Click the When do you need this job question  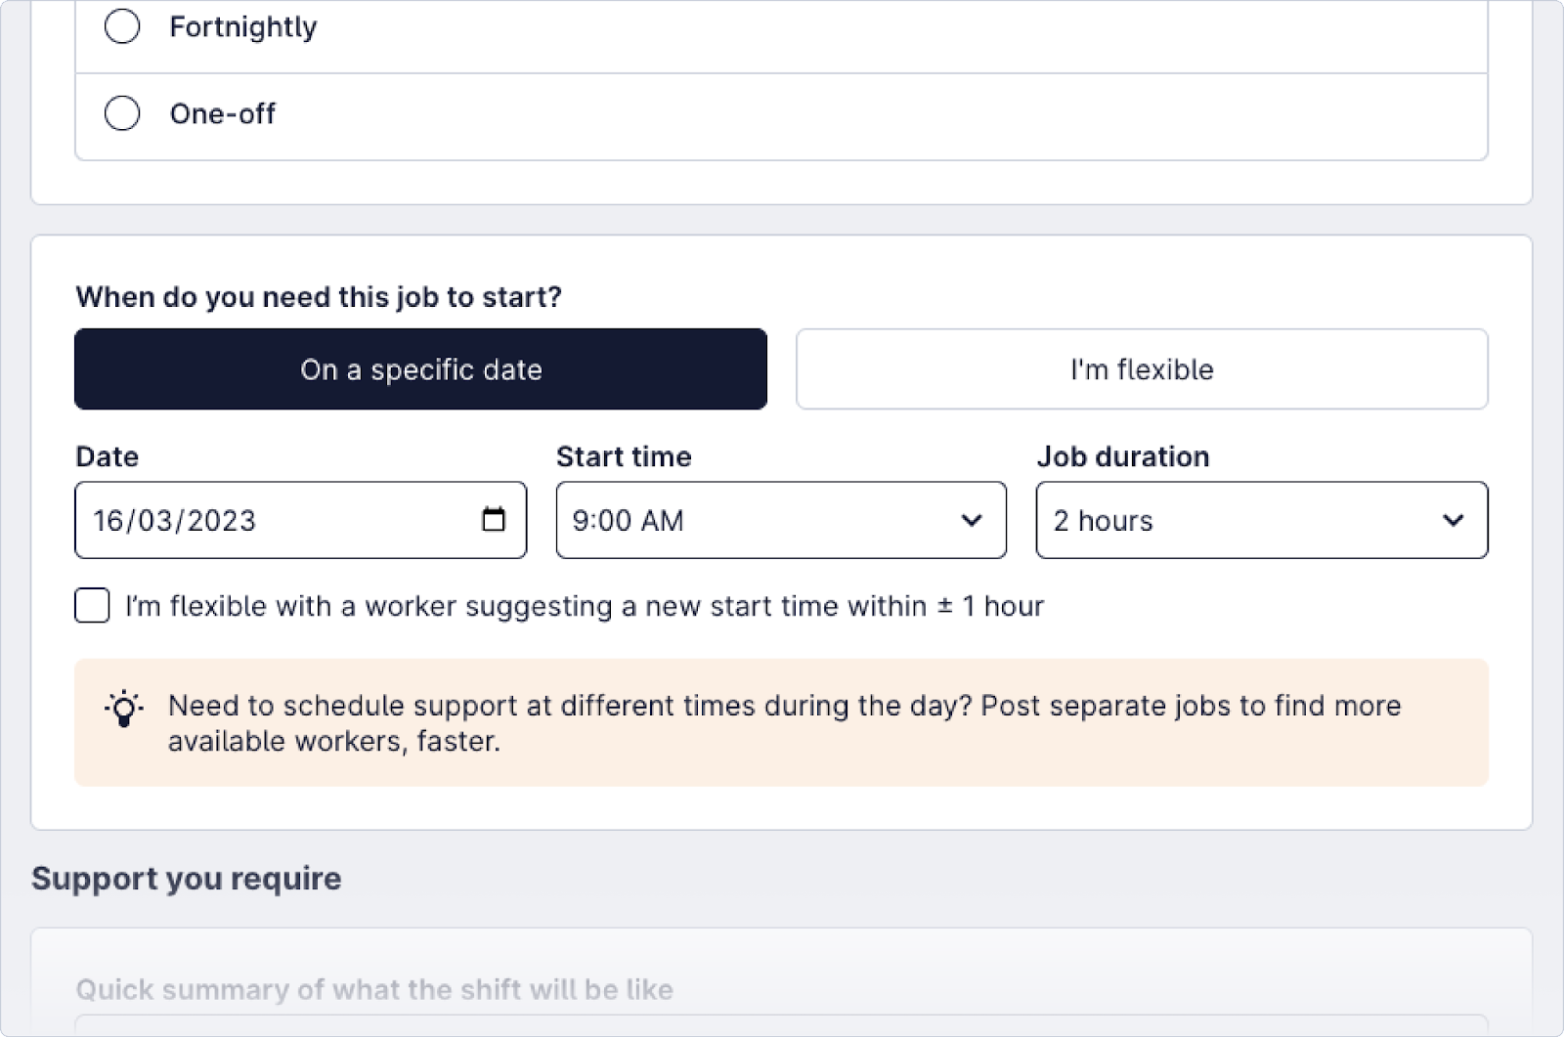pos(319,297)
